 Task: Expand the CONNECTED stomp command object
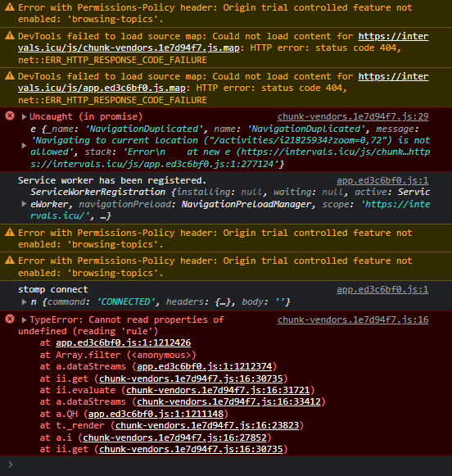coord(24,301)
